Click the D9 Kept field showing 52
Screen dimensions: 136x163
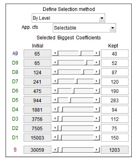tap(115, 63)
